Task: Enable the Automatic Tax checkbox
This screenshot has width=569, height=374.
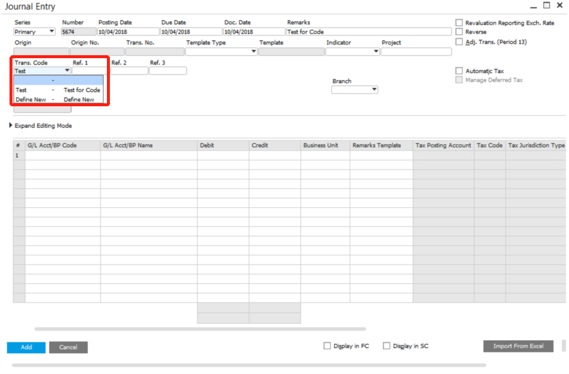Action: [459, 71]
